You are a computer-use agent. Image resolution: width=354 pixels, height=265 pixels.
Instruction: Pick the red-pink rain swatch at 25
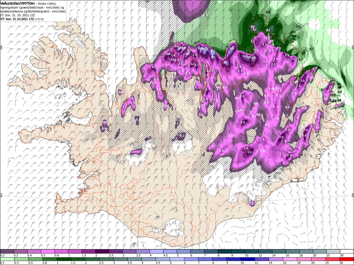point(332,259)
